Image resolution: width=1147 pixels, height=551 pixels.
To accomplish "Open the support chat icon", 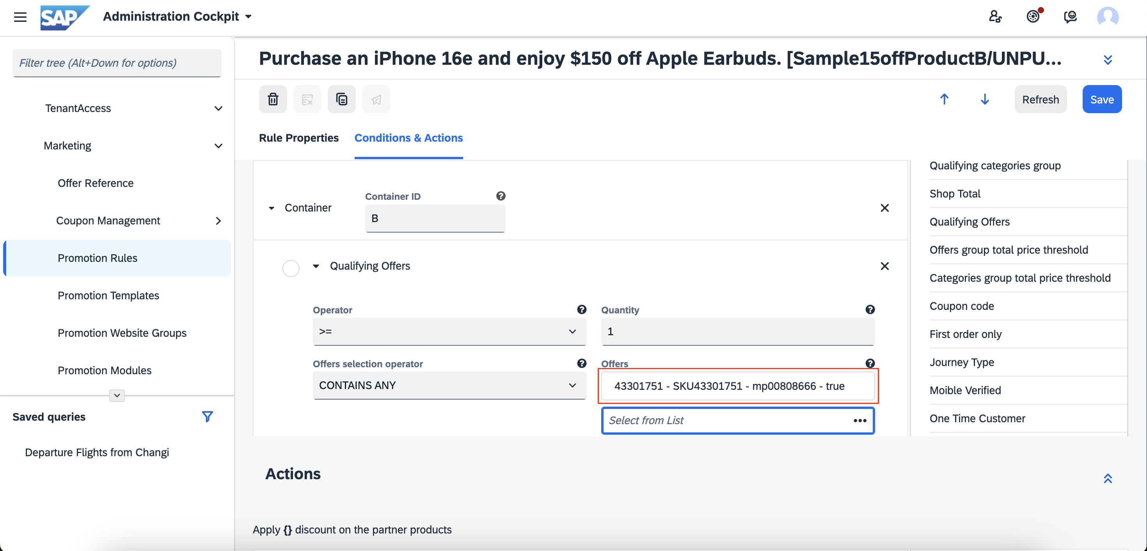I will coord(1070,17).
